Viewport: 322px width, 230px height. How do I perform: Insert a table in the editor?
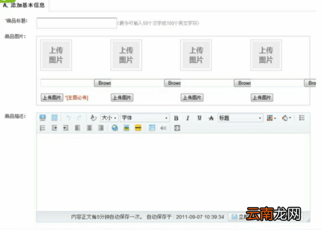(x=152, y=128)
